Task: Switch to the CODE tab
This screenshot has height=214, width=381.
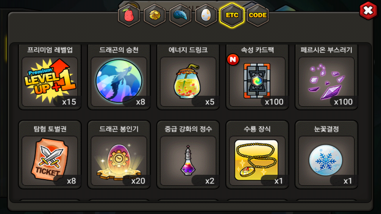Action: [258, 15]
